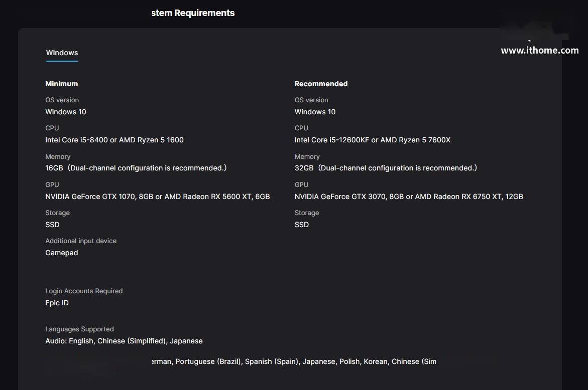Click the minimum 16GB memory entry
The width and height of the screenshot is (588, 390).
point(136,168)
